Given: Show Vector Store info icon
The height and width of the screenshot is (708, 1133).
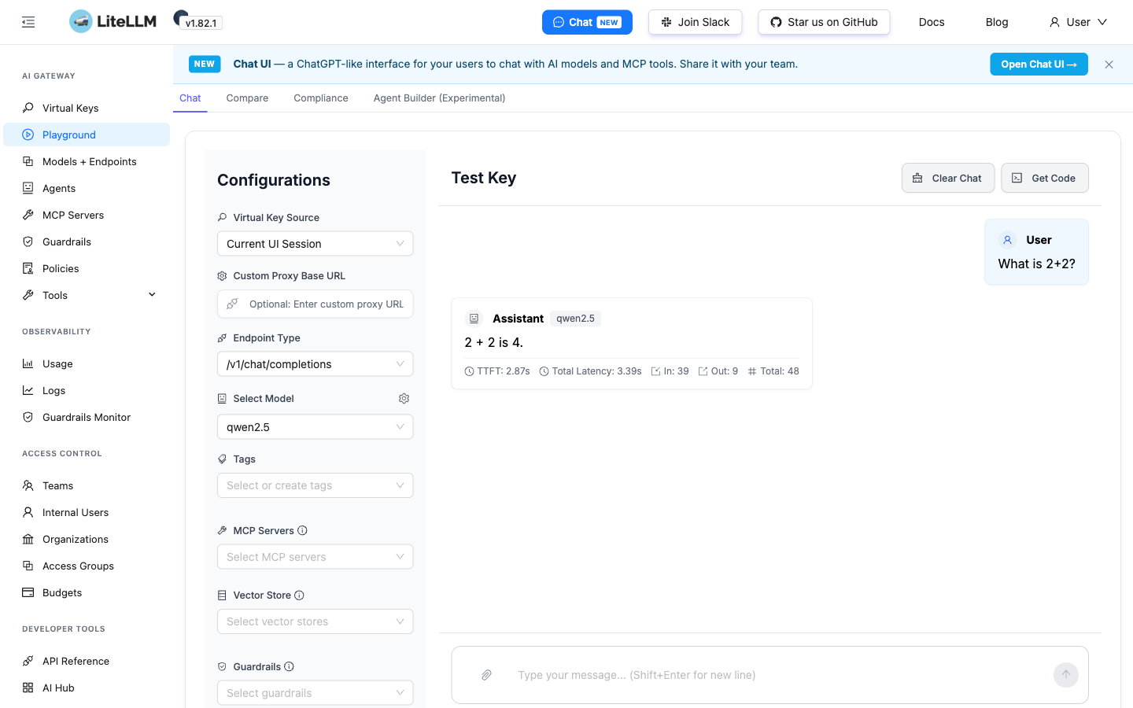Looking at the screenshot, I should click(300, 596).
